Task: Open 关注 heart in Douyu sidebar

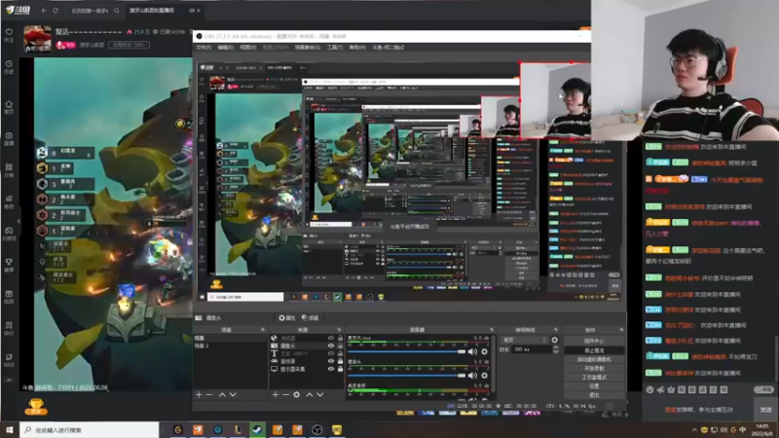Action: tap(9, 35)
